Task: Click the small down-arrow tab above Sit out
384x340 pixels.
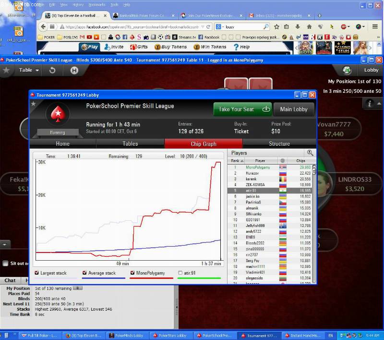Action: click(x=5, y=244)
